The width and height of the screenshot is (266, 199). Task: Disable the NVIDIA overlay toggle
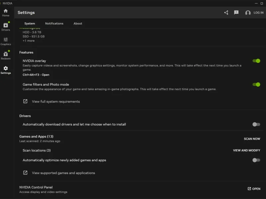256,61
